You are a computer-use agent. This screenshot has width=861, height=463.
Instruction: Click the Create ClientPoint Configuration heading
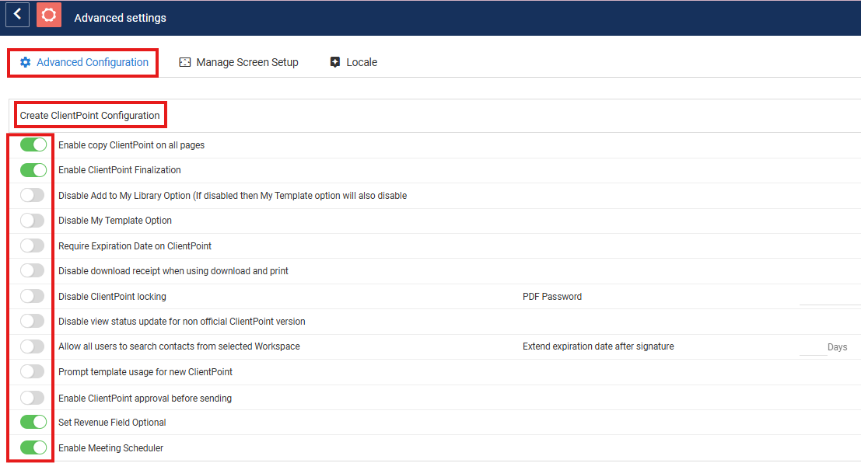coord(90,115)
